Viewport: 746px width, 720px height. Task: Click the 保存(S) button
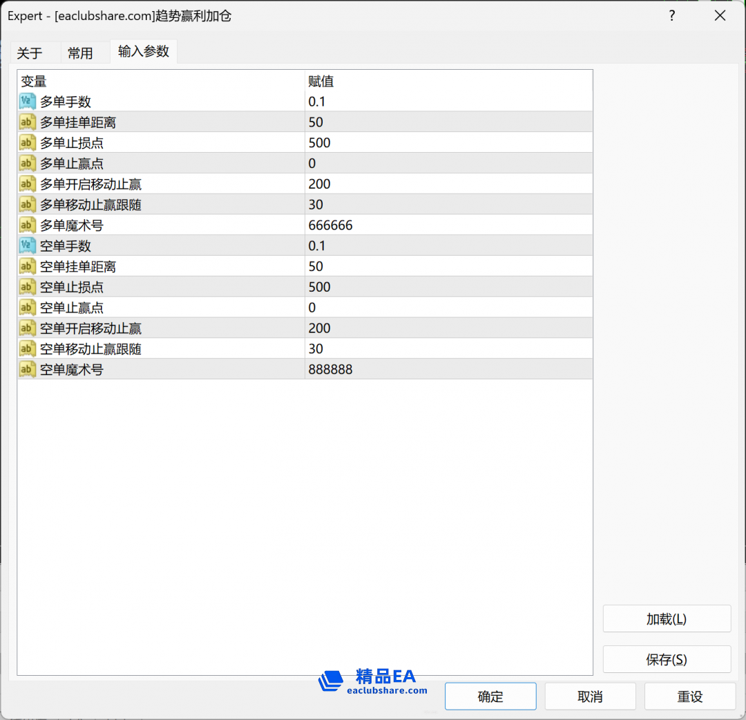[x=667, y=659]
